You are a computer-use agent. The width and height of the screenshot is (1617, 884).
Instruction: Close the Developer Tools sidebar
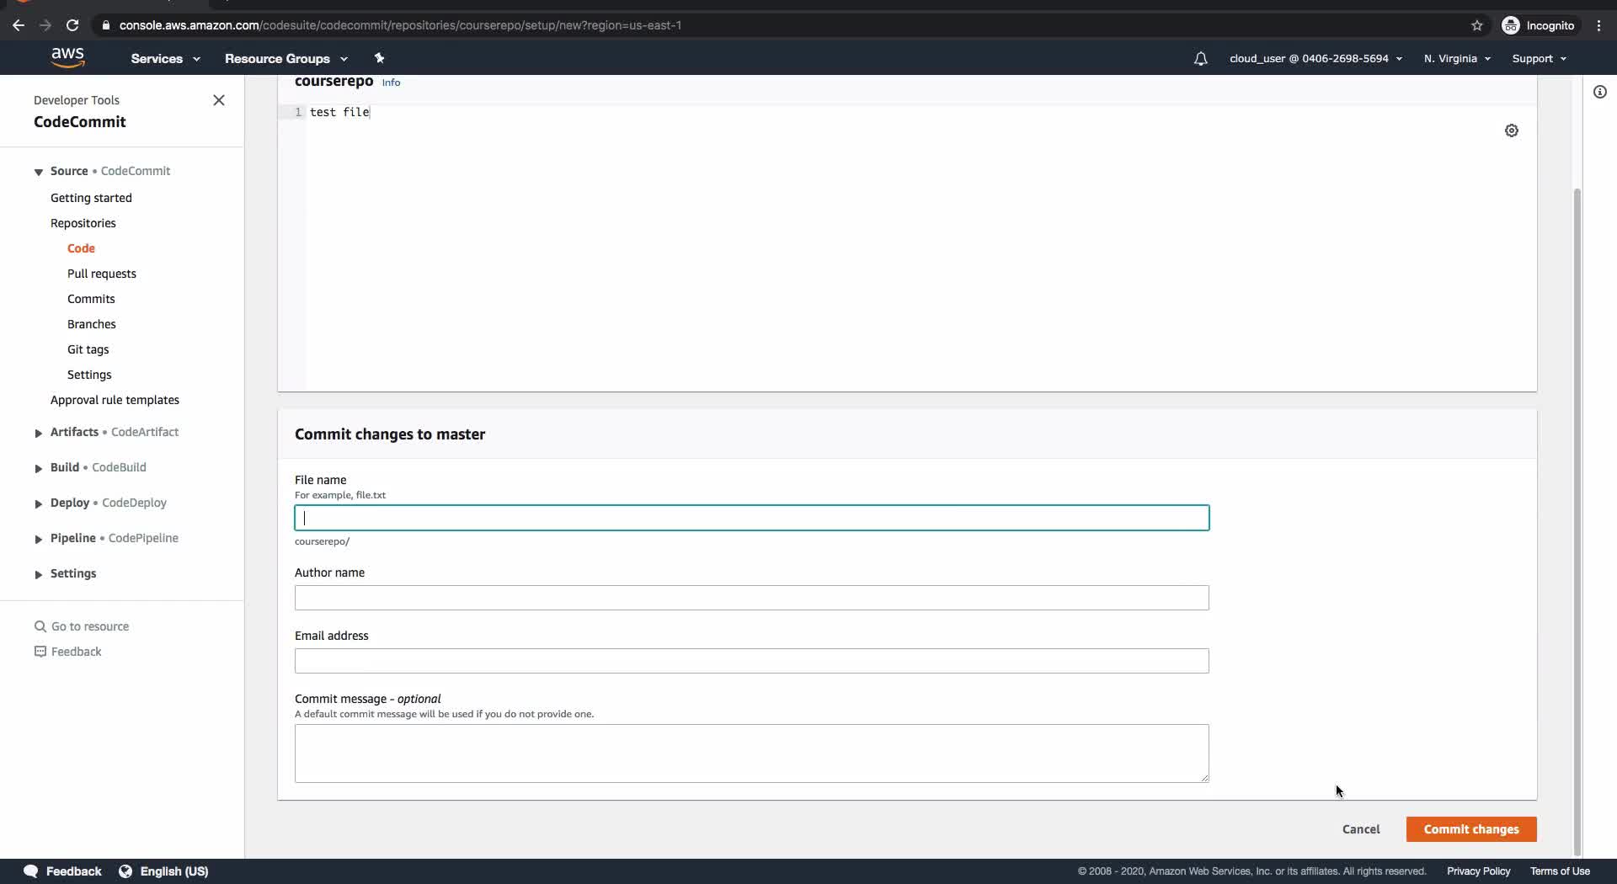219,100
